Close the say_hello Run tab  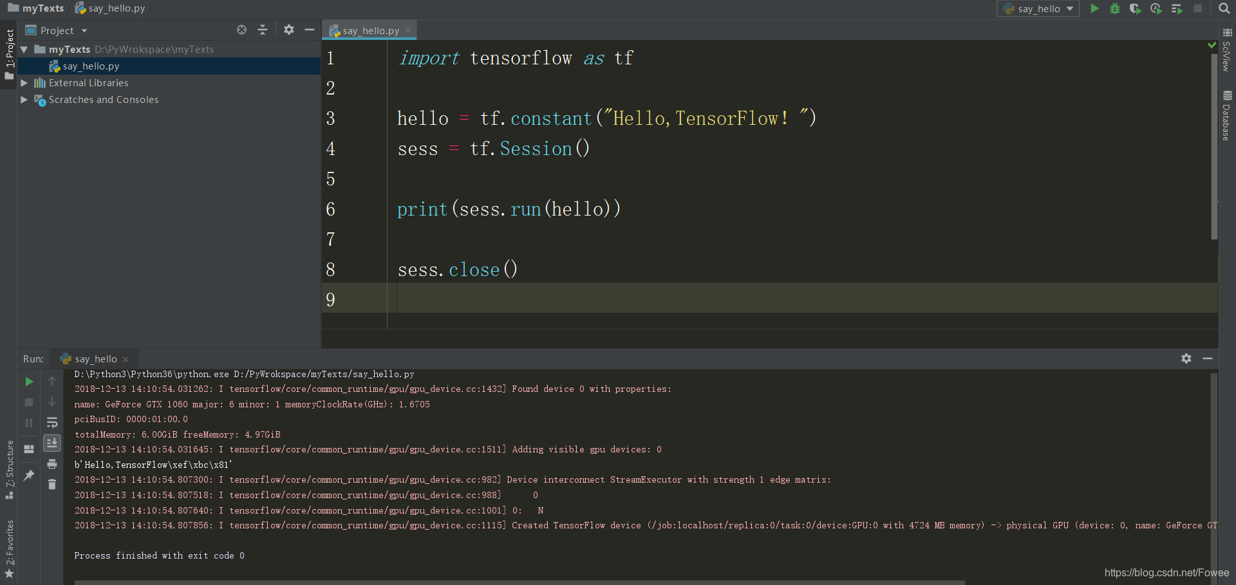pyautogui.click(x=126, y=359)
